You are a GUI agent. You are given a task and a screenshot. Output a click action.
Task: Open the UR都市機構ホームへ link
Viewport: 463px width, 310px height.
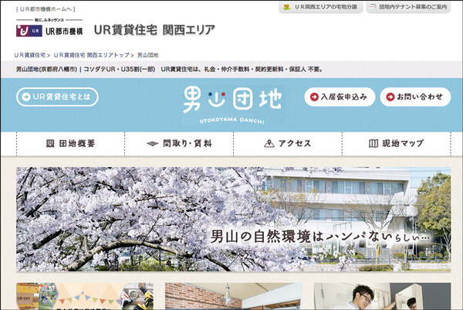click(46, 9)
